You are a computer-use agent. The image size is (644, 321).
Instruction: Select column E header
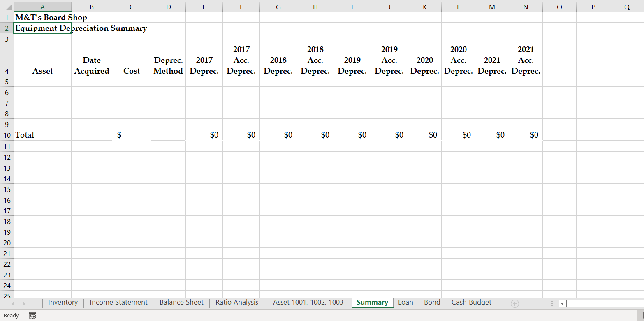tap(204, 7)
